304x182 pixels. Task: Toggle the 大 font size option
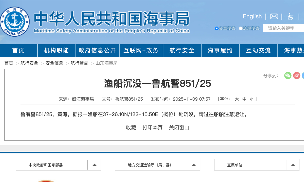click(236, 99)
